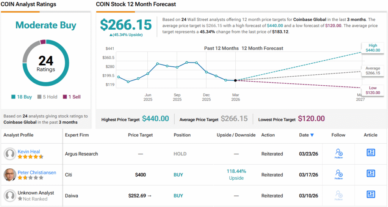The width and height of the screenshot is (388, 207).
Task: Open article for Argus Research rating
Action: tap(371, 152)
